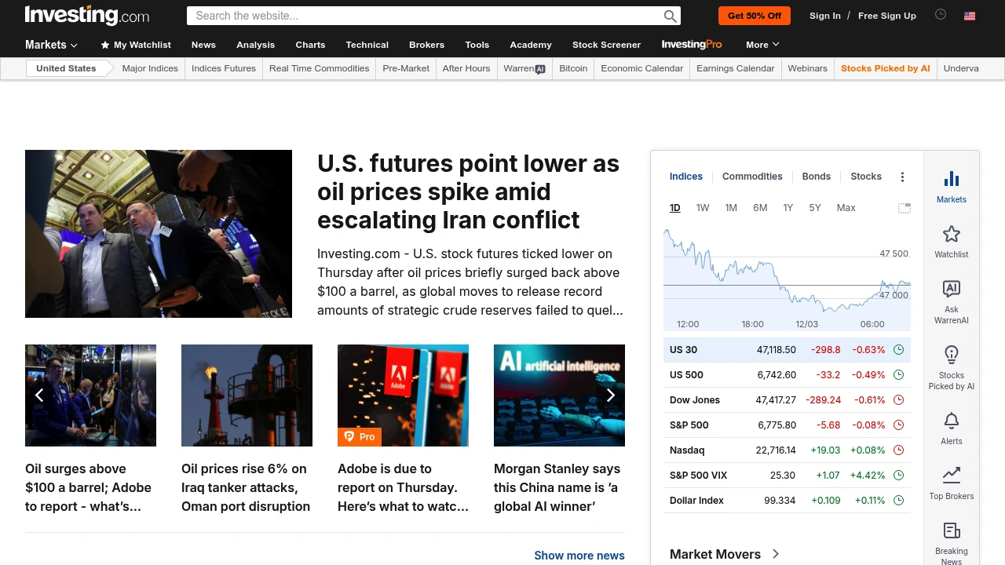Screen dimensions: 1005x565
Task: Open Pre-Market subnav link
Action: click(406, 68)
